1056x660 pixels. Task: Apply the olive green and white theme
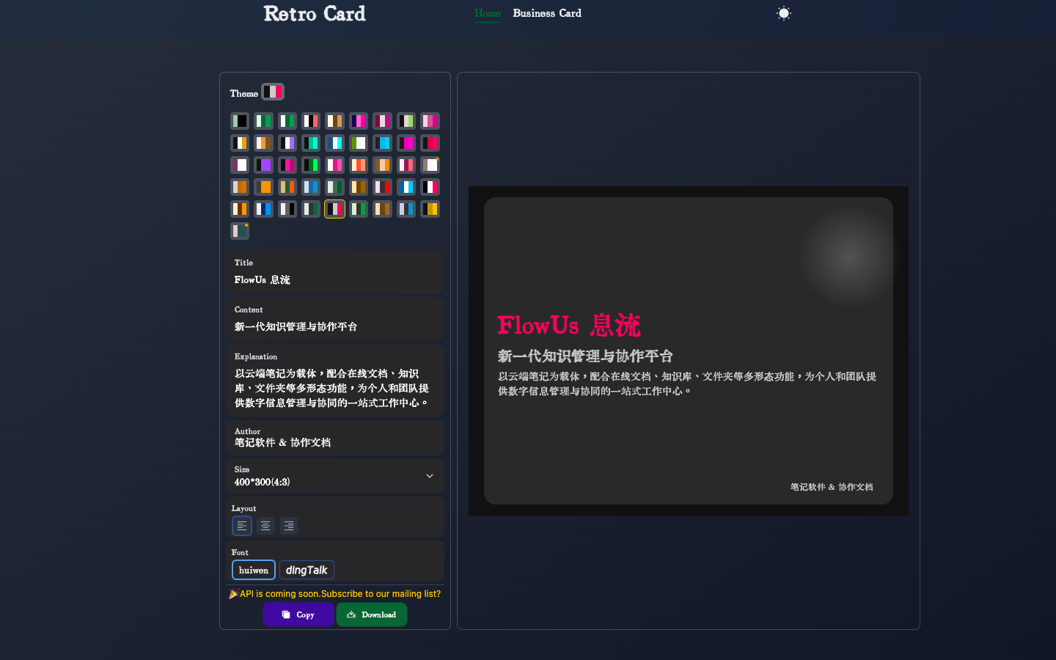359,143
